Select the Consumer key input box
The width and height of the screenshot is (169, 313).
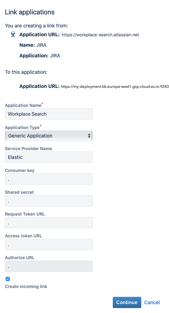point(49,179)
